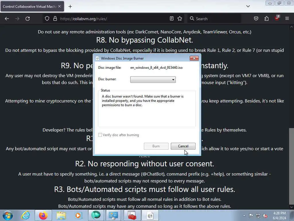Open Windows Media Player from taskbar
The width and height of the screenshot is (294, 221).
coord(78,216)
